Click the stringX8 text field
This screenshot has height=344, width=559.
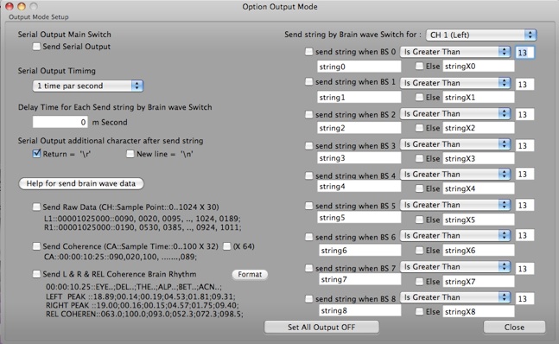(x=479, y=311)
